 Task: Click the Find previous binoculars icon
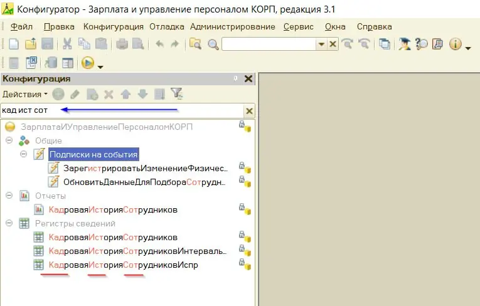click(x=364, y=45)
